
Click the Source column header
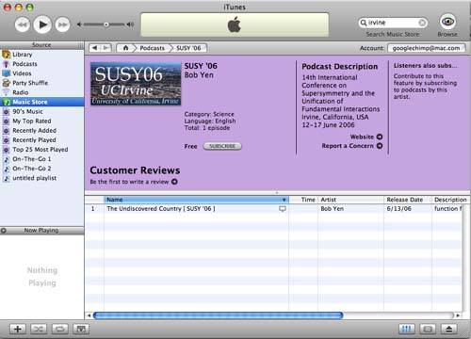(41, 45)
